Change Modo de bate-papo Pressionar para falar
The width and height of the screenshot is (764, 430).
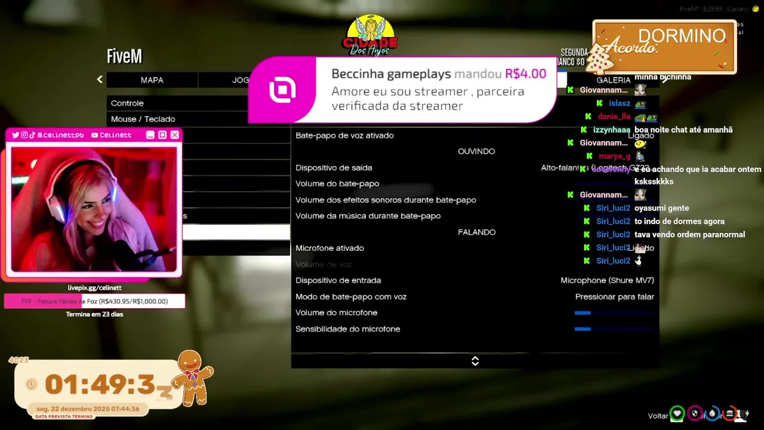(x=475, y=296)
